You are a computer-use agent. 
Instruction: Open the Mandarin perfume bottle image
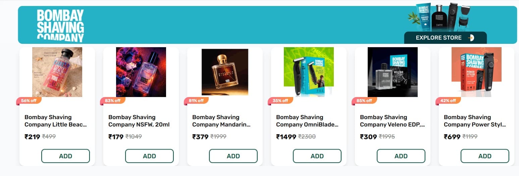tap(225, 72)
